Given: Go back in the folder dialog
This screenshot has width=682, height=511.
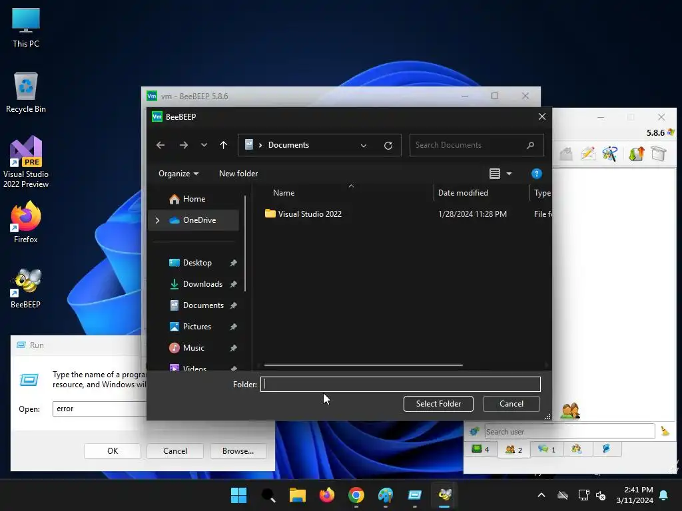Looking at the screenshot, I should point(161,145).
